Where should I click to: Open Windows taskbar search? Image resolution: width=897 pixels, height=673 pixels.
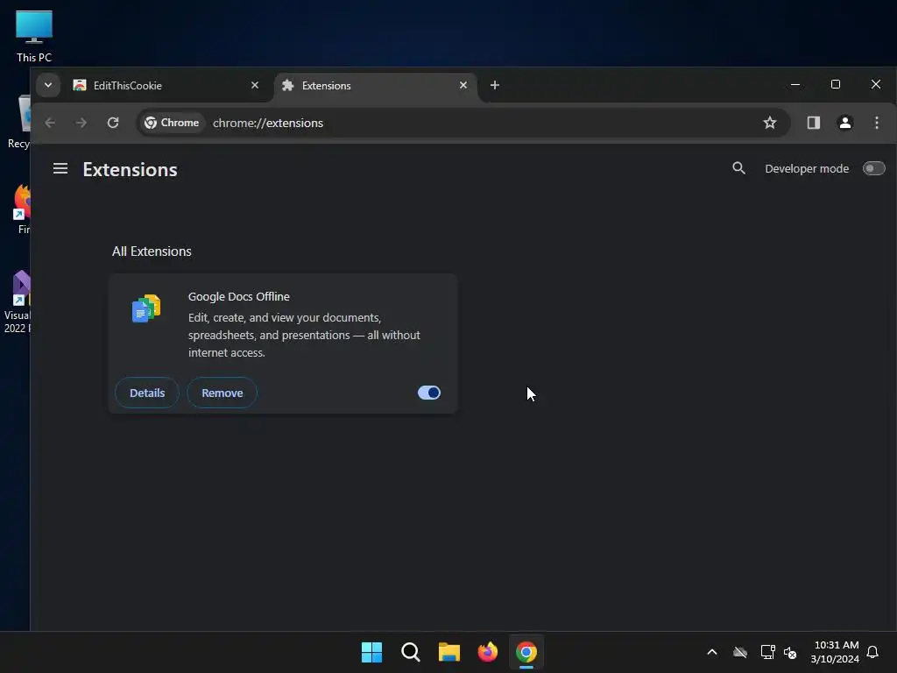point(411,652)
